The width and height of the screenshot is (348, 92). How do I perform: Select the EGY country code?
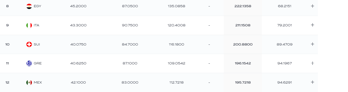[x=37, y=6]
